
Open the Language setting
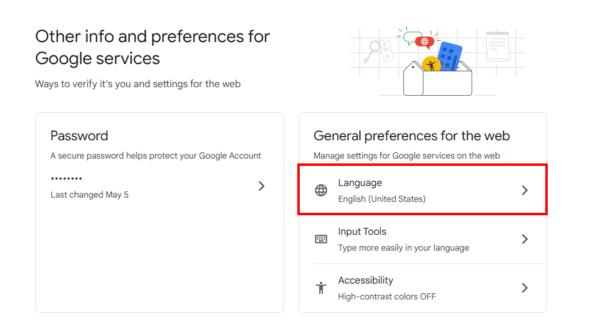[422, 190]
